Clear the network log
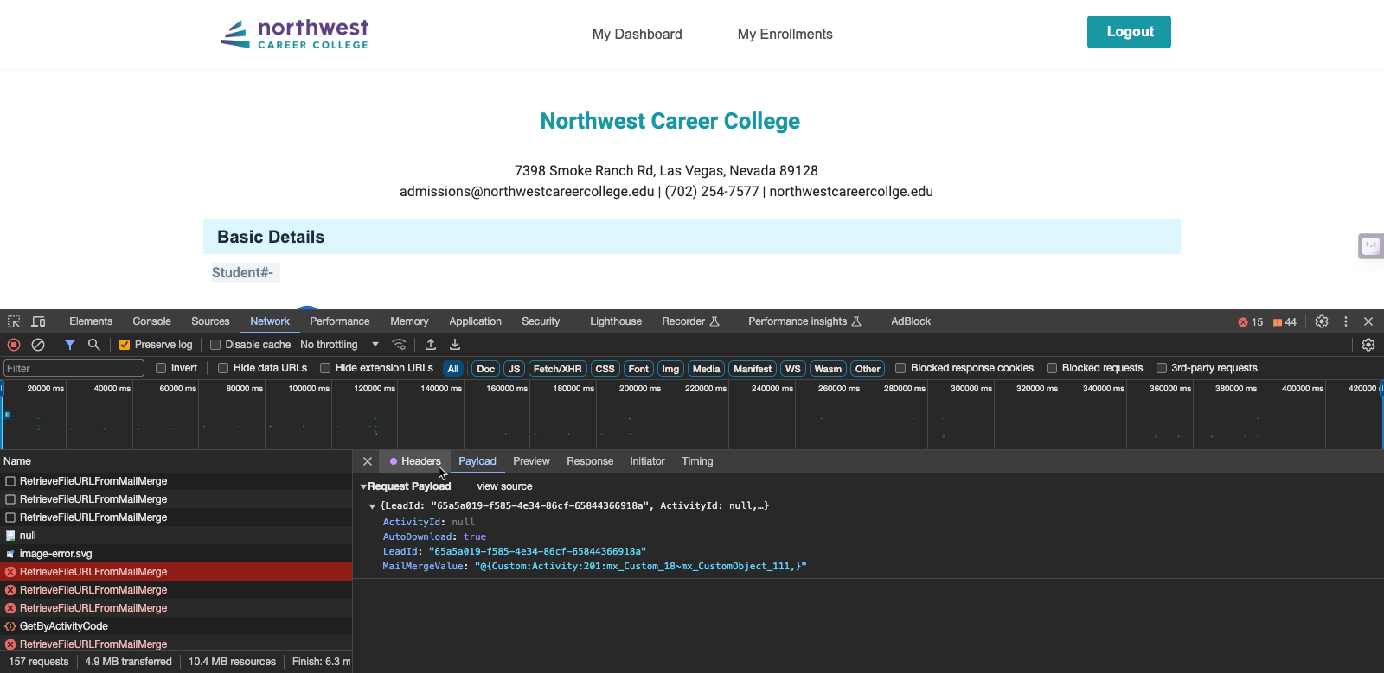The image size is (1384, 673). (38, 345)
